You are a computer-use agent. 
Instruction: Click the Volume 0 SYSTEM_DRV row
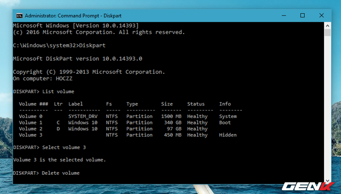pos(128,116)
